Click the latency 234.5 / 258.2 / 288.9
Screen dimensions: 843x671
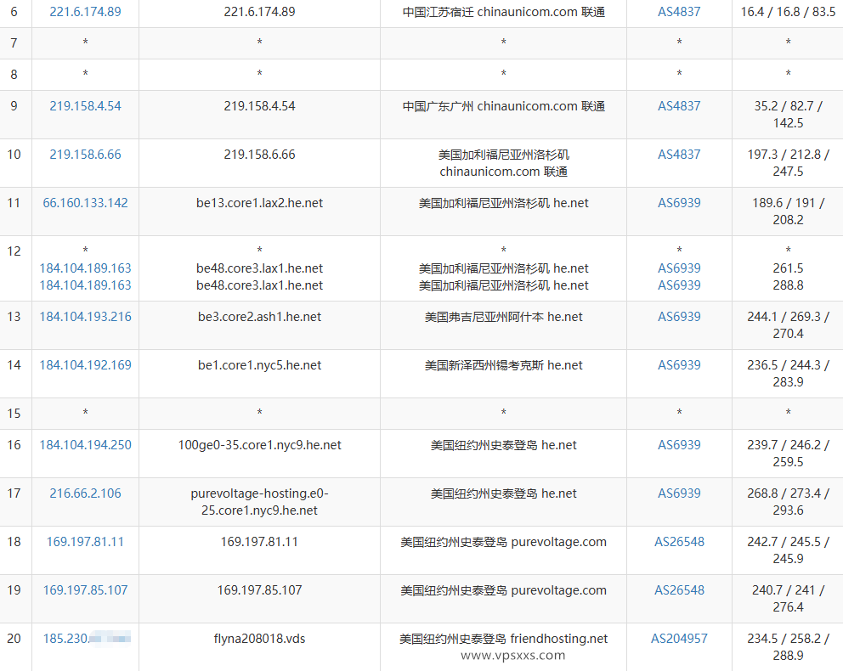[x=788, y=647]
